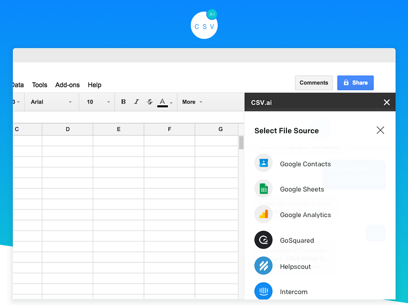The height and width of the screenshot is (305, 408).
Task: Toggle italic formatting
Action: coord(136,102)
